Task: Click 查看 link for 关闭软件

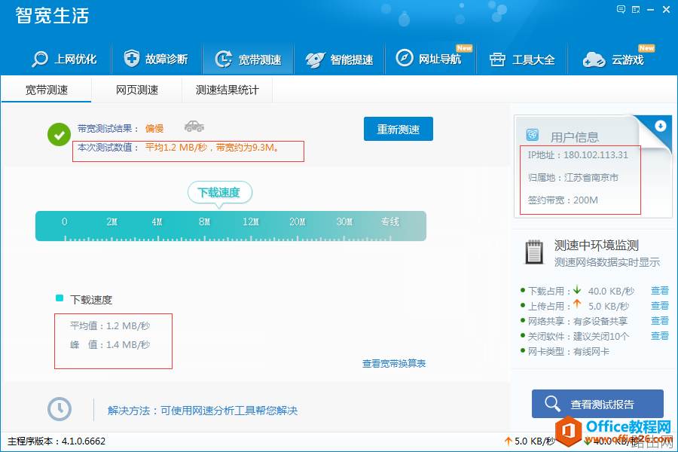Action: click(660, 336)
